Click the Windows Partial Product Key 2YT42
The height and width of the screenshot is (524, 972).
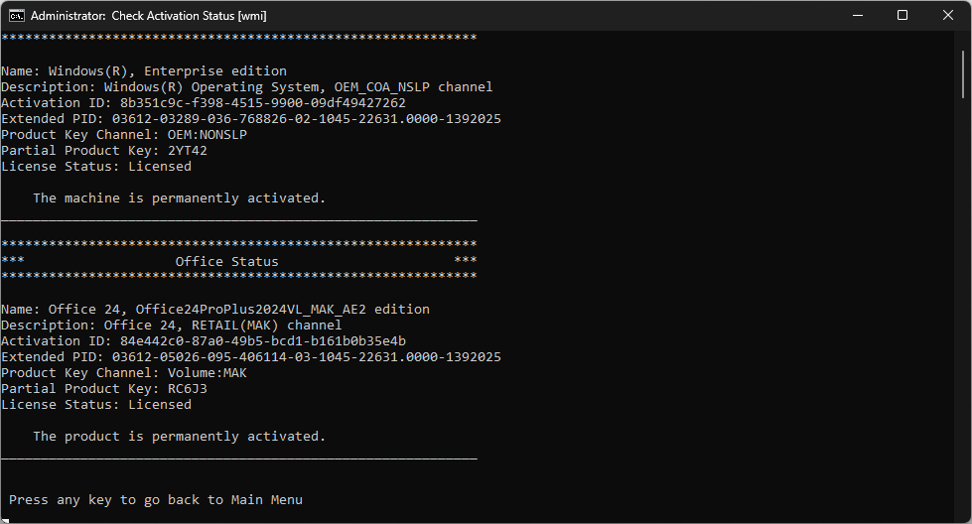pos(188,151)
